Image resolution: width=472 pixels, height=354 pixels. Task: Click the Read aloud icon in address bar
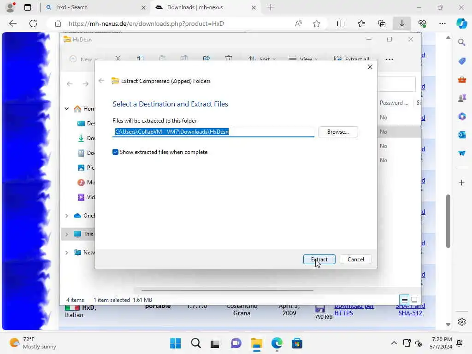298,24
